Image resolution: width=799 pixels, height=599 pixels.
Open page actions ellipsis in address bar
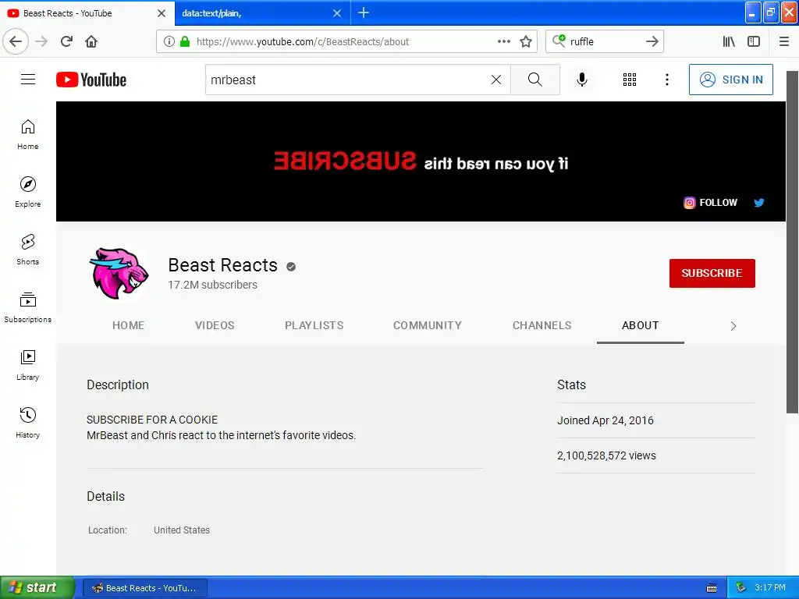click(x=504, y=42)
